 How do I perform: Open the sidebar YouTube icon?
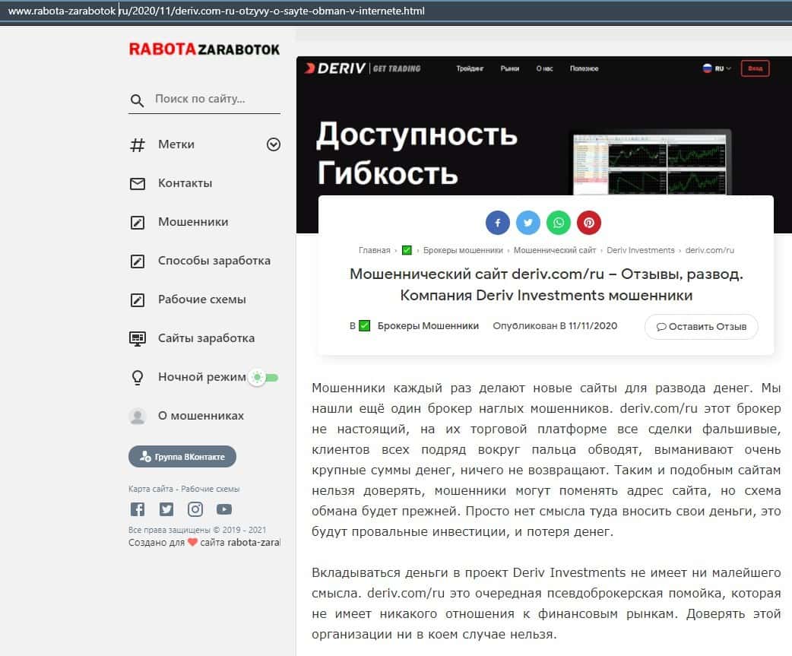click(x=223, y=509)
